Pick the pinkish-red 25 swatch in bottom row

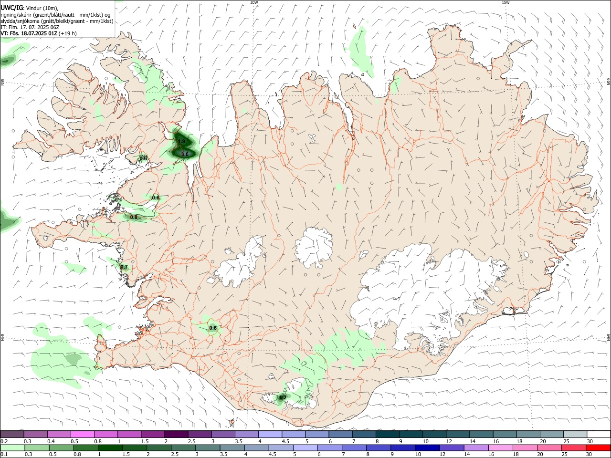(x=573, y=448)
